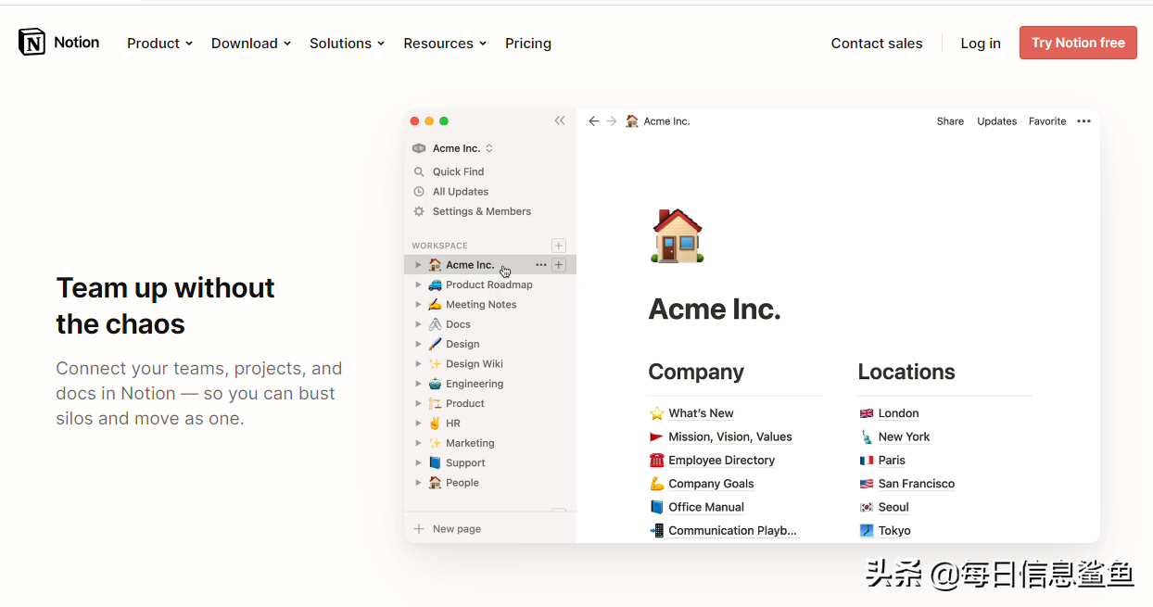The height and width of the screenshot is (607, 1153).
Task: Click the Company heading
Action: [x=696, y=372]
